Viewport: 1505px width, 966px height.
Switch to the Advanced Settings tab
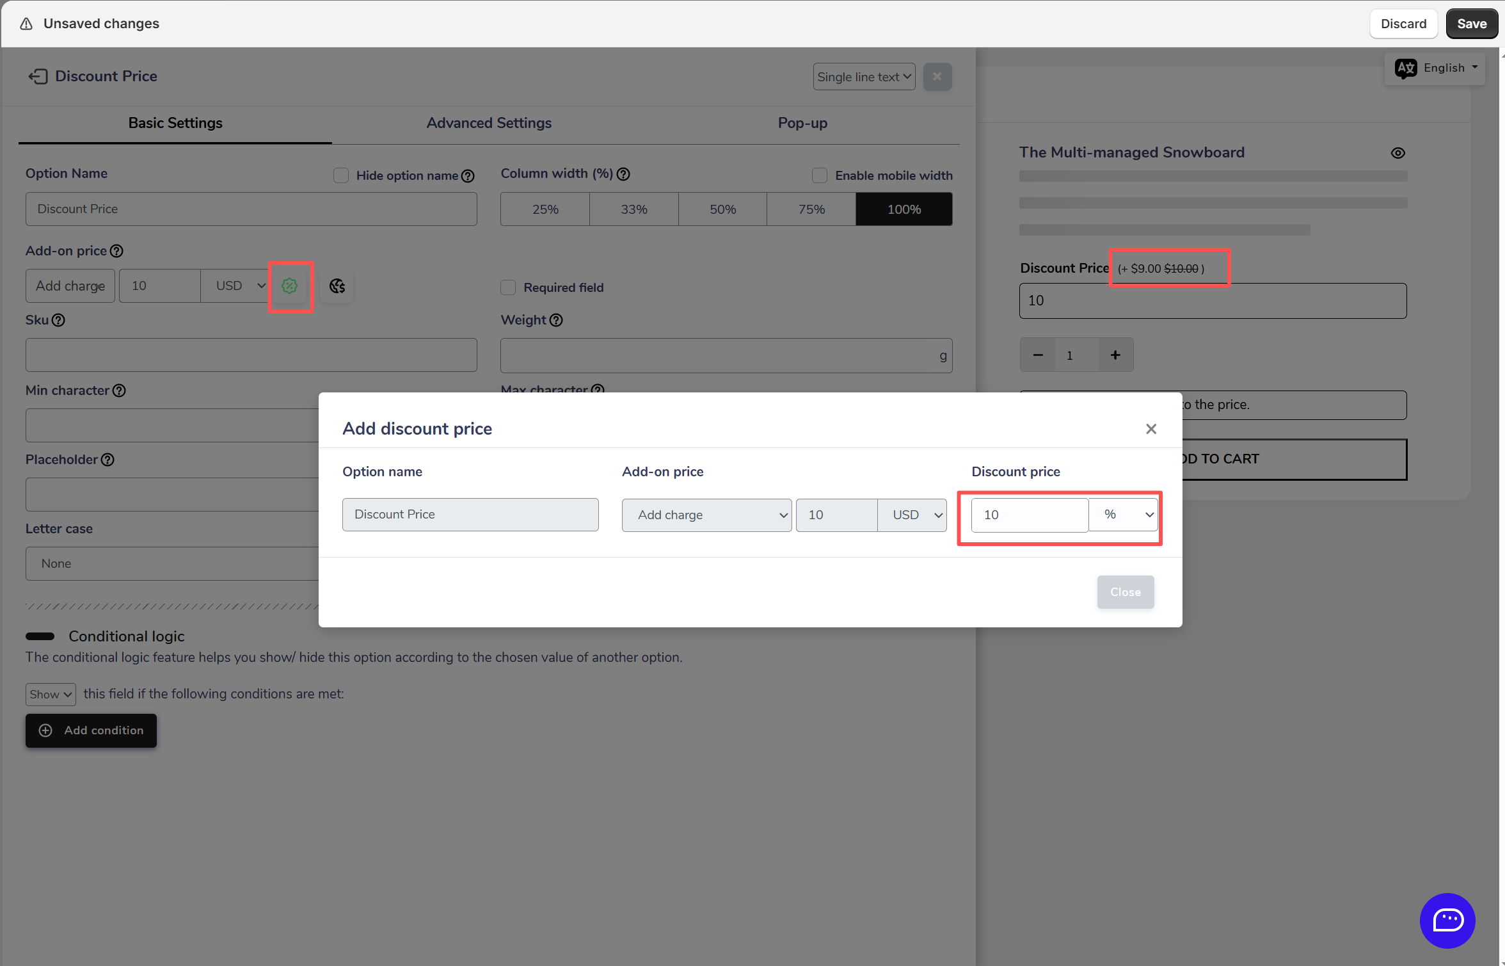point(489,123)
